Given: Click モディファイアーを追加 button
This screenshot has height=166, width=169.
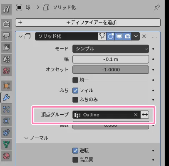Looking at the screenshot, I should point(88,23).
